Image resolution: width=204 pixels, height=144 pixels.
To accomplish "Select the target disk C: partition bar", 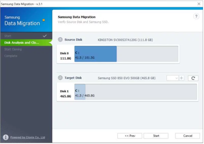I will (x=80, y=92).
